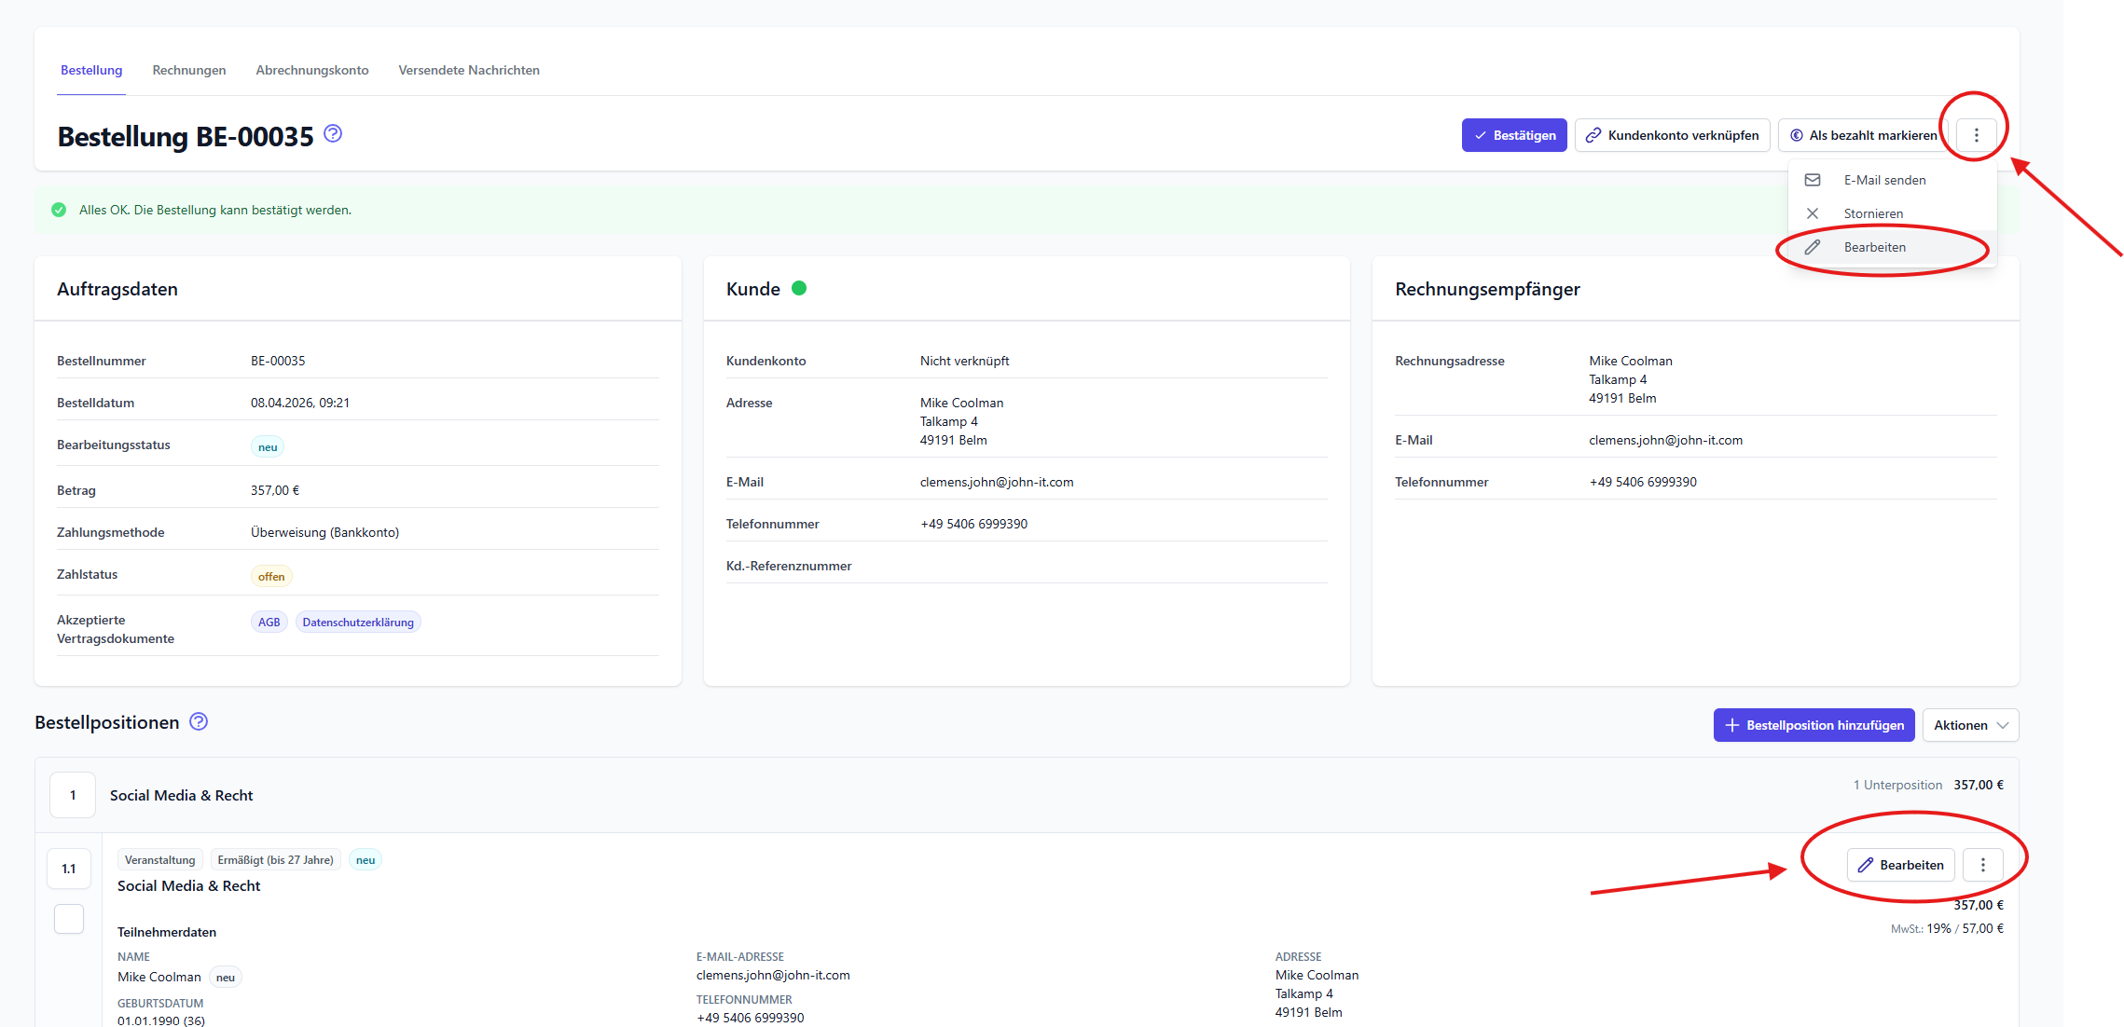The image size is (2124, 1027).
Task: Click customer email in Kunde card
Action: click(997, 482)
